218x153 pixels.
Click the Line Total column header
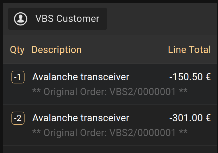189,50
